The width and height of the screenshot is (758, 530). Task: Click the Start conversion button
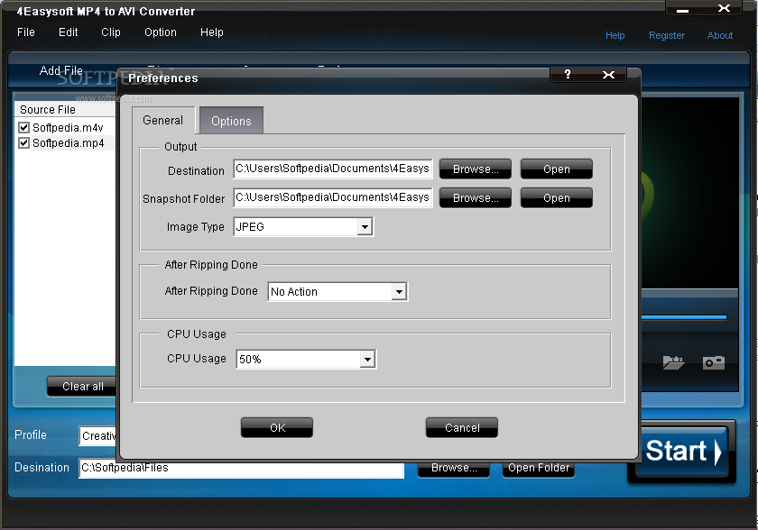click(x=681, y=451)
